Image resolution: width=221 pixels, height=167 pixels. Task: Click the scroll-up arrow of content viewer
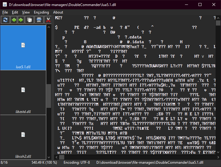(x=218, y=17)
